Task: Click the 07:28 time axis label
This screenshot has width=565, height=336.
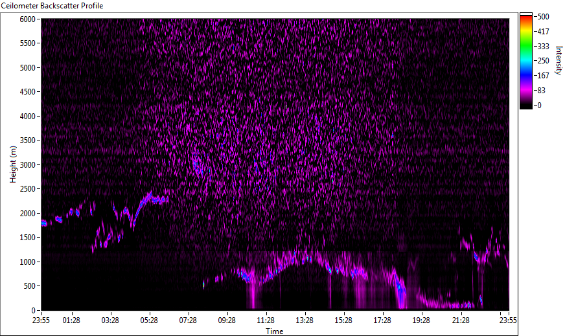Action: [188, 320]
